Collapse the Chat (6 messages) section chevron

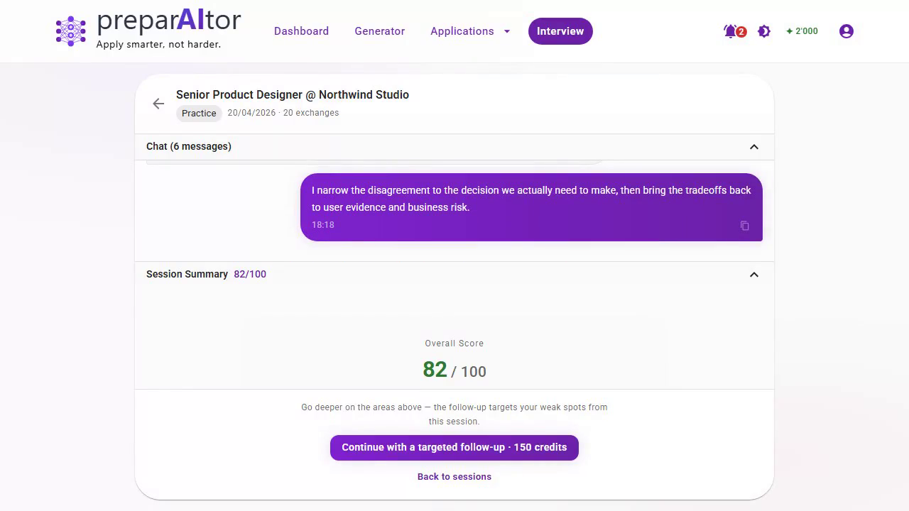coord(753,147)
